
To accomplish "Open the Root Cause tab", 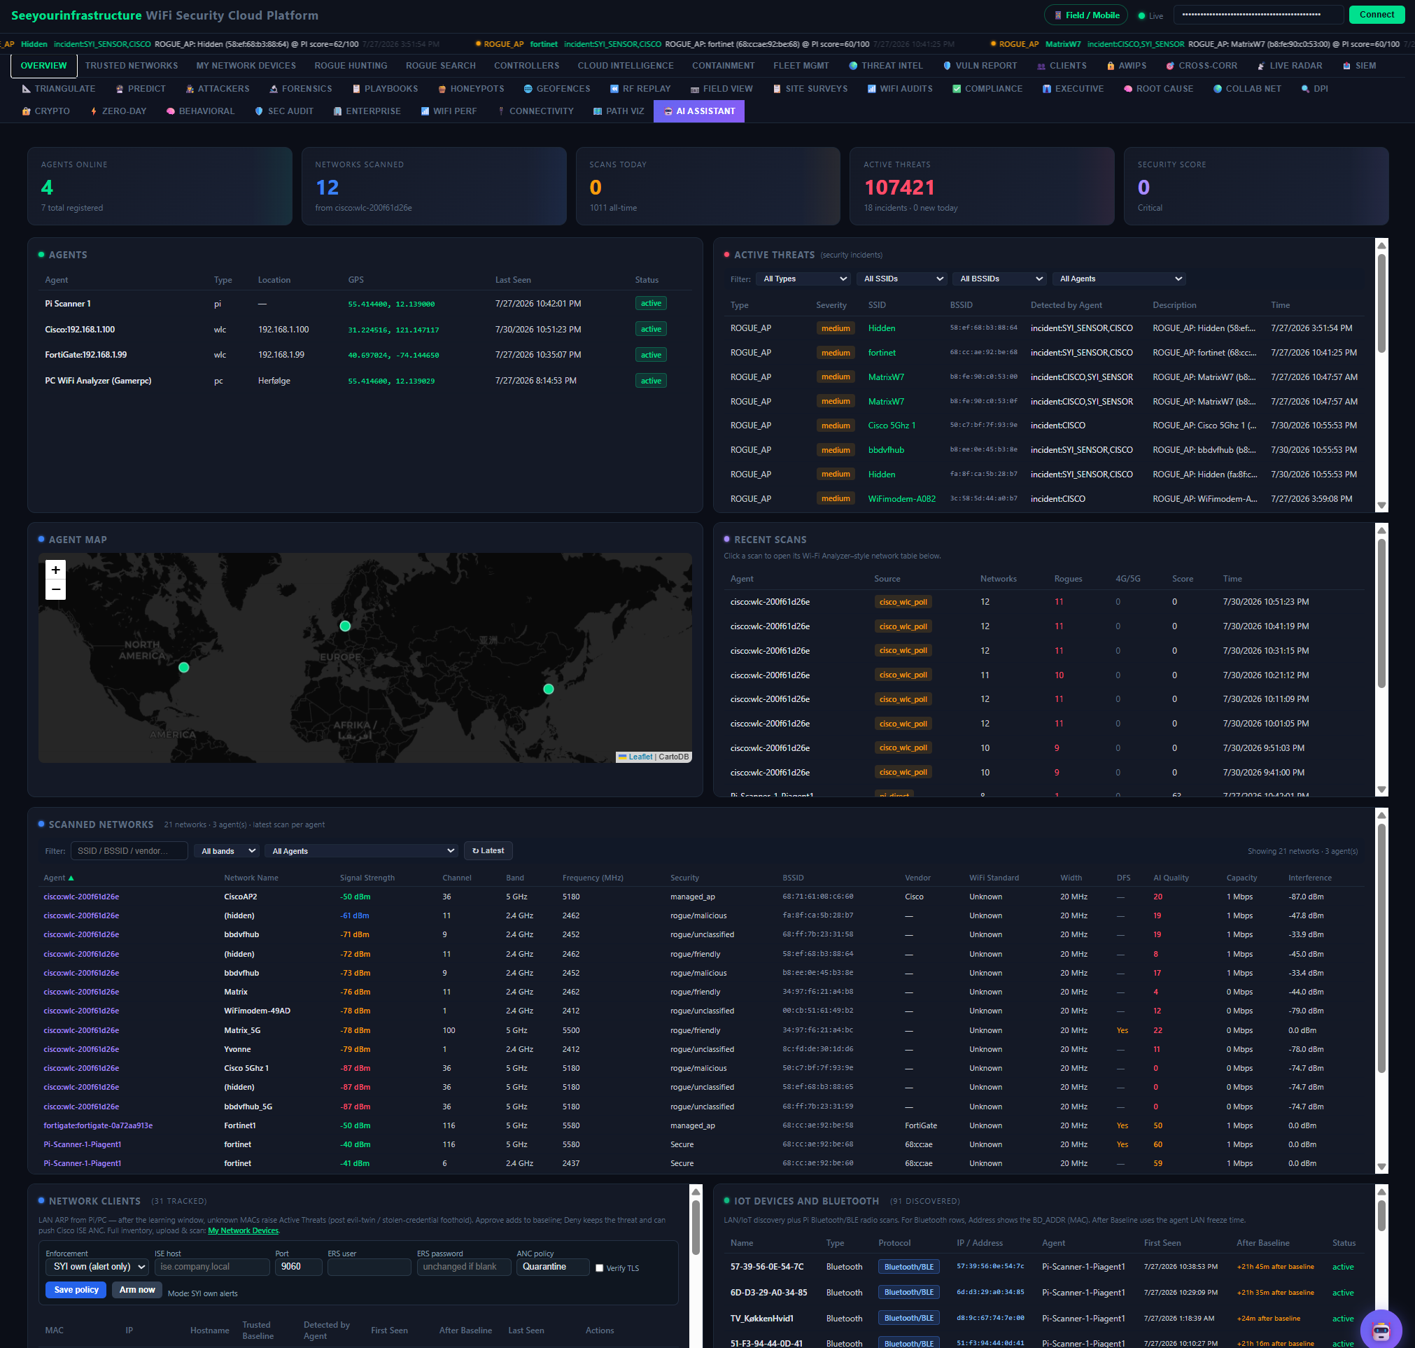I will pos(1158,88).
